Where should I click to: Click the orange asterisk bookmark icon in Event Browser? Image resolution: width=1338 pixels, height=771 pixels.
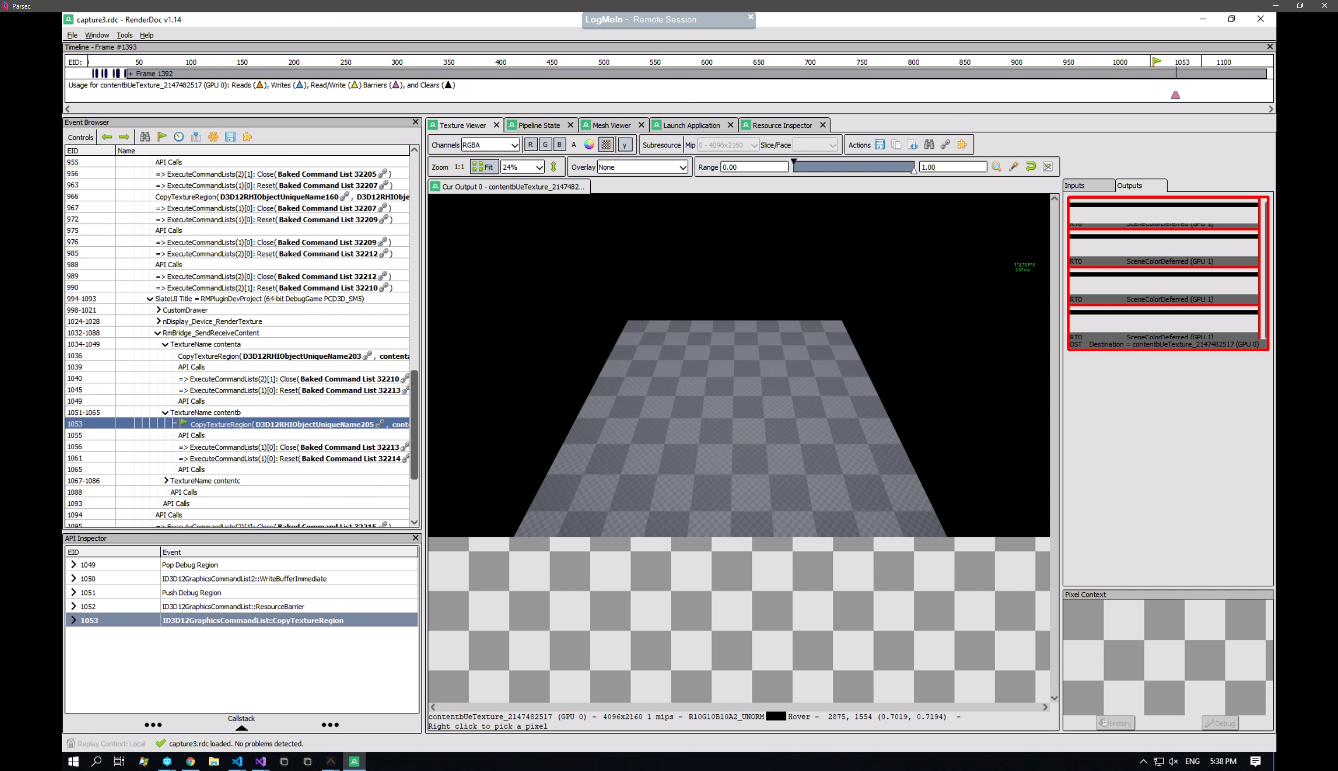pyautogui.click(x=213, y=137)
